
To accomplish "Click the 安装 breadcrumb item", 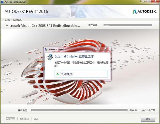I will 7,20.
